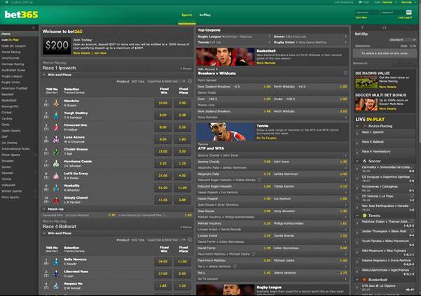Viewport: 421px width, 296px height.
Task: Click jockey silks icon for Simply Chanel
Action: (56, 200)
